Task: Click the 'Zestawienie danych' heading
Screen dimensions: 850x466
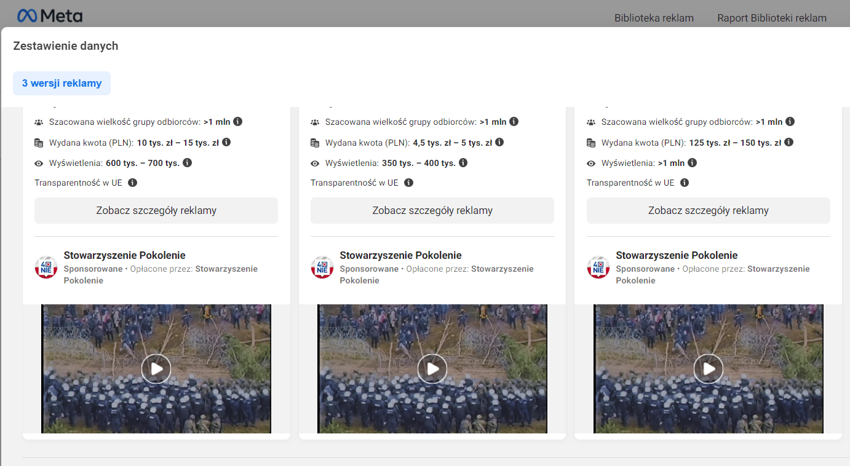Action: coord(66,46)
